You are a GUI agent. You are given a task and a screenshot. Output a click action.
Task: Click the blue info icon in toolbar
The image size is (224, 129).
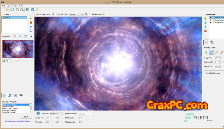[x=33, y=10]
